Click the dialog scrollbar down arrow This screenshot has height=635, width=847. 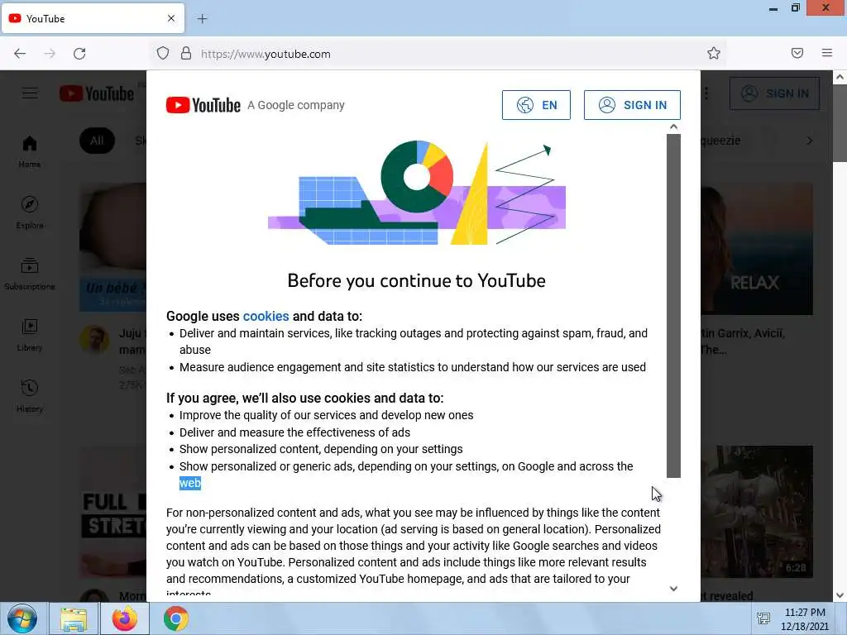click(673, 589)
